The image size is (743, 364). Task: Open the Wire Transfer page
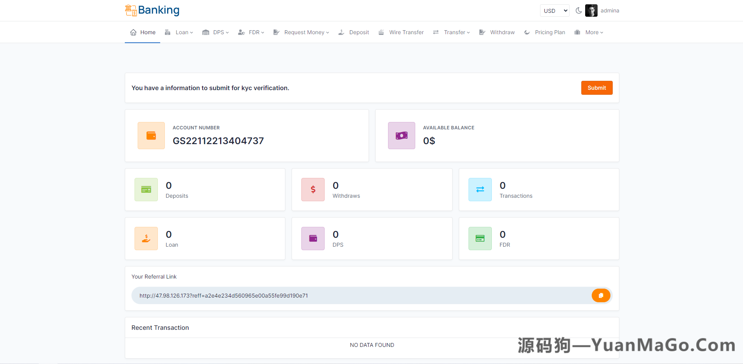click(406, 32)
